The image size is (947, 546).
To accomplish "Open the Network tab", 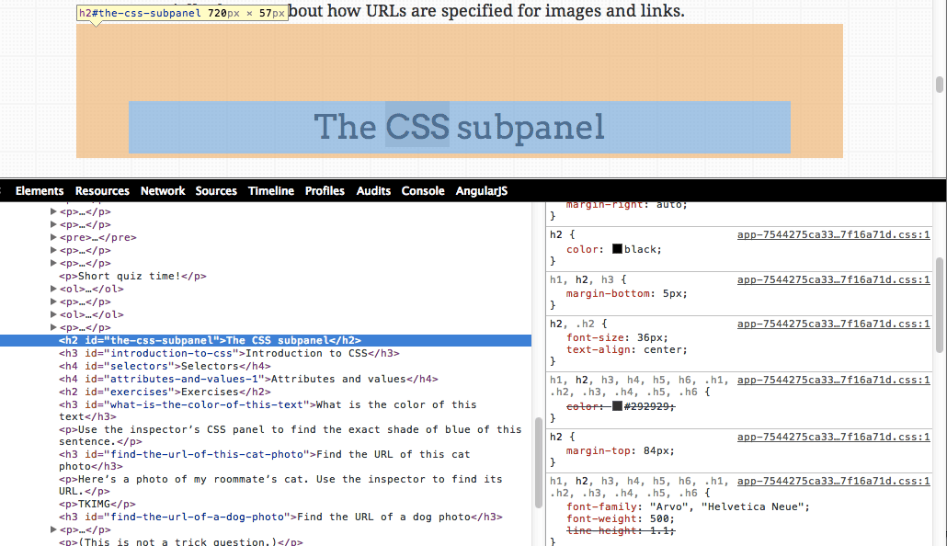I will 163,191.
